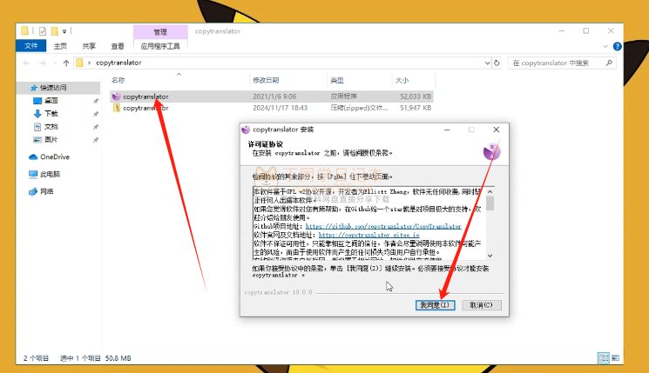Open OneDrive in the navigation pane
The width and height of the screenshot is (649, 373).
click(x=54, y=157)
